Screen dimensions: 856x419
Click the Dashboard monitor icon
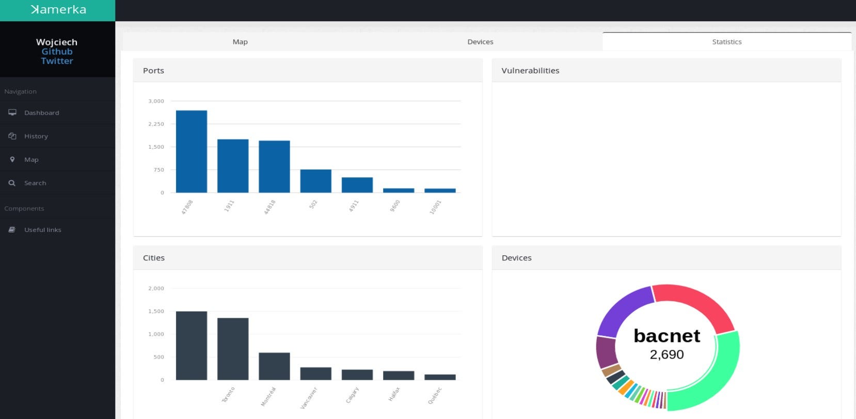12,113
